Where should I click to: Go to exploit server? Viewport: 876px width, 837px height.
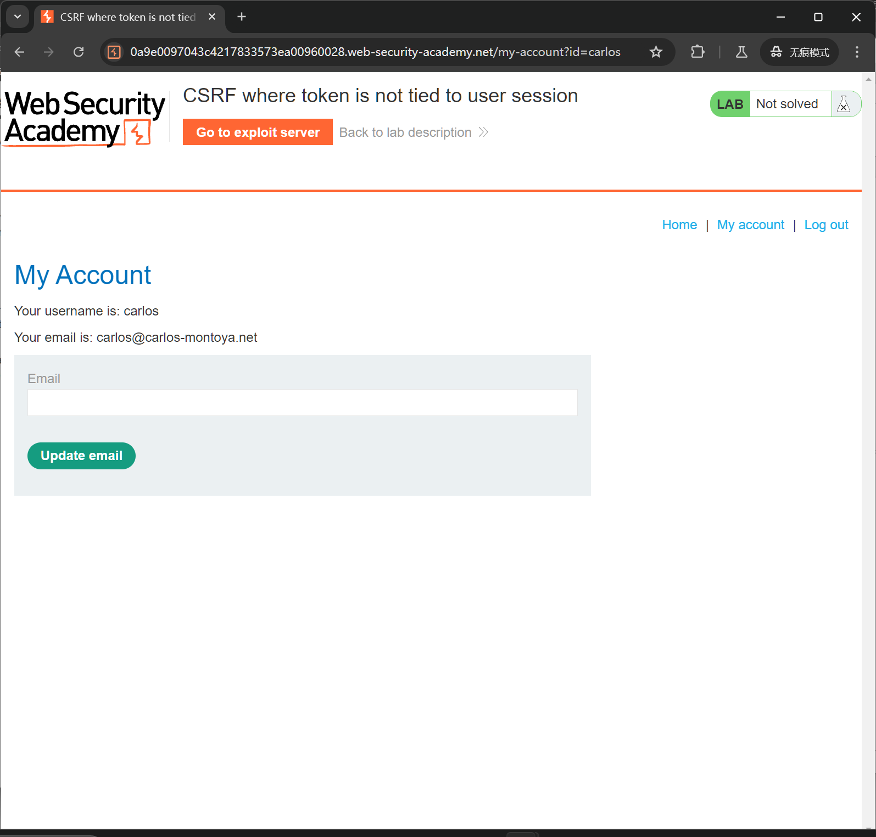258,132
